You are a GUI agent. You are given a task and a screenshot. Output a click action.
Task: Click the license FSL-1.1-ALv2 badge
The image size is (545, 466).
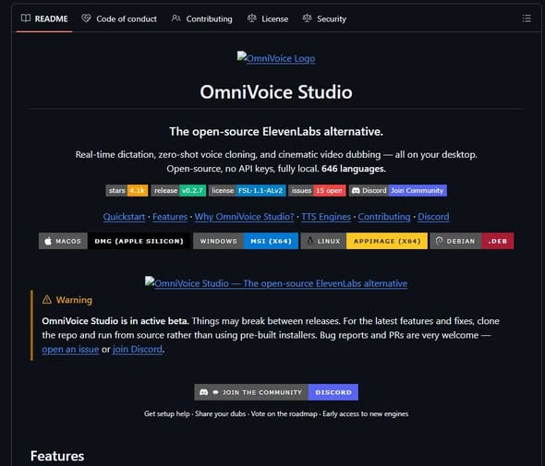coord(248,191)
